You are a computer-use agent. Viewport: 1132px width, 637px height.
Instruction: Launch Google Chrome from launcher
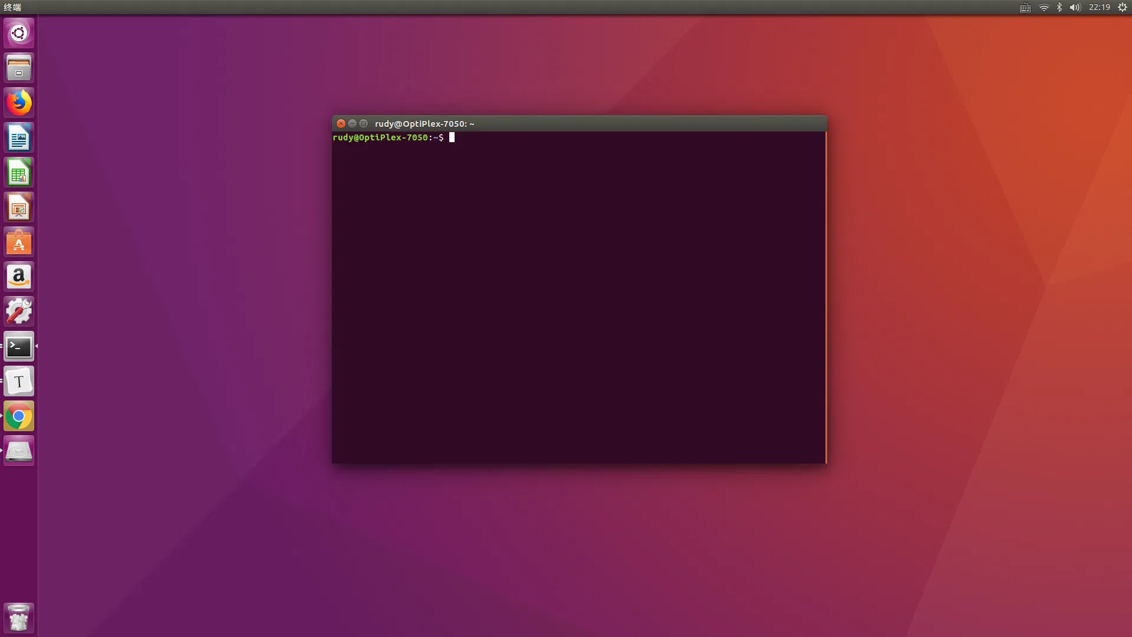(19, 416)
